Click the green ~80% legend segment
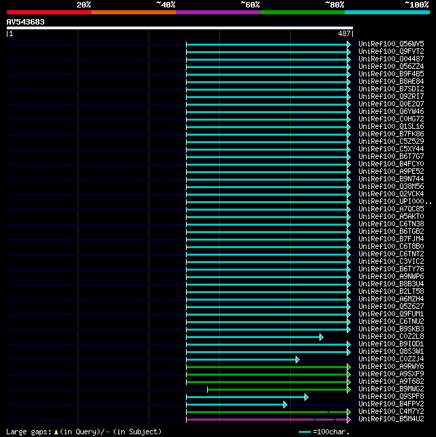The height and width of the screenshot is (437, 436). 302,12
